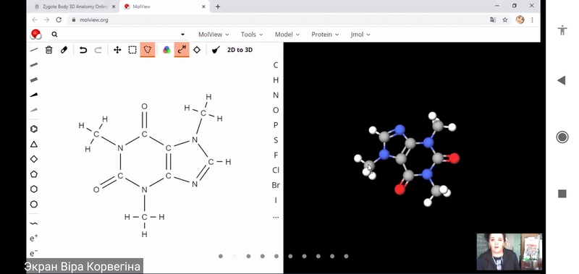Open the Tools menu
This screenshot has height=274, width=579.
(x=252, y=34)
